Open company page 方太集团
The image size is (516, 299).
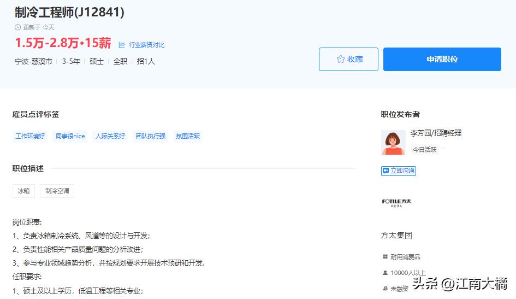396,235
